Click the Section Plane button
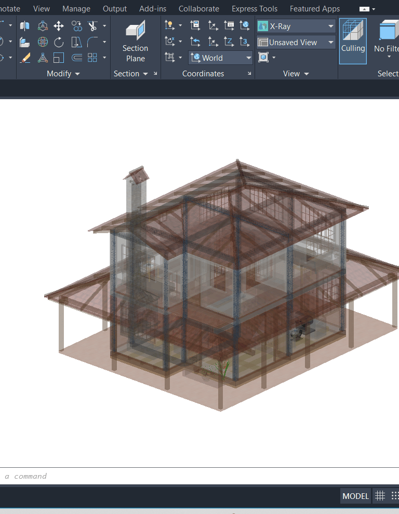This screenshot has height=514, width=399. [135, 41]
